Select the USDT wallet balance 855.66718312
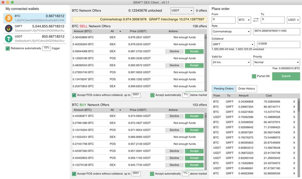The width and height of the screenshot is (302, 179). click(53, 36)
